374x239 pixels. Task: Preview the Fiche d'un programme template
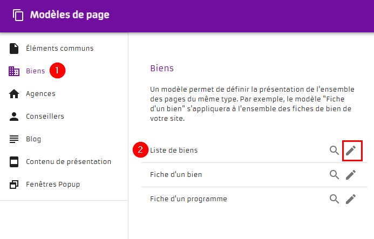[335, 199]
